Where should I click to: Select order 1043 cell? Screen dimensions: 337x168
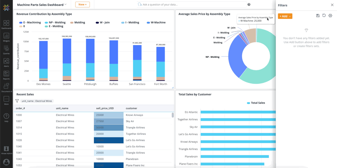(19, 159)
